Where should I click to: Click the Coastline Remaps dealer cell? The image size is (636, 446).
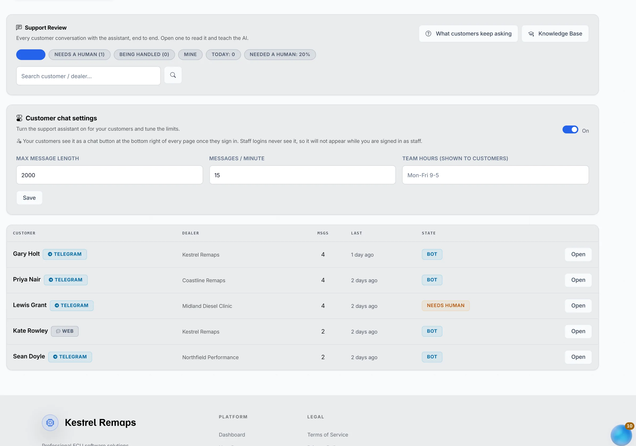coord(204,280)
